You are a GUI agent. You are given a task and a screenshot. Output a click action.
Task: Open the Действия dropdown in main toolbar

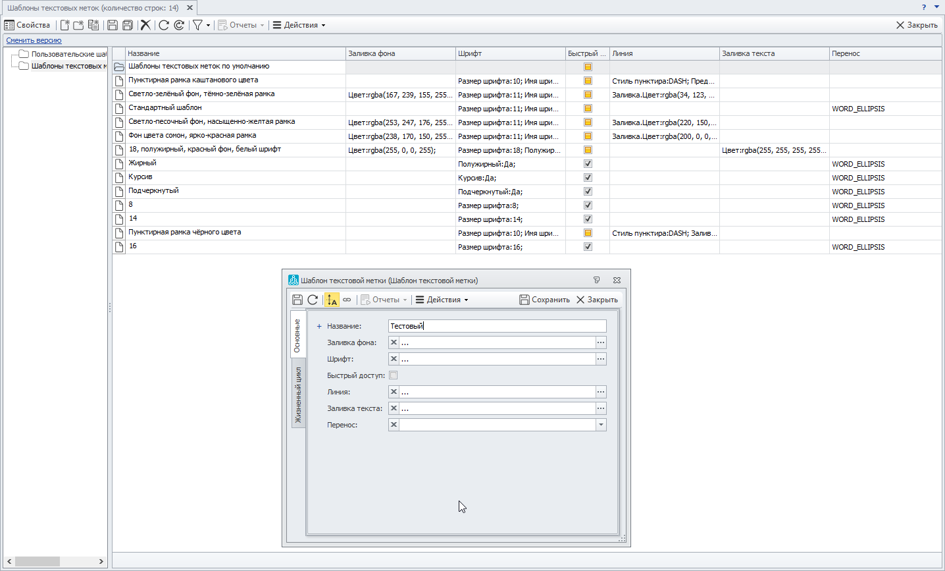click(x=299, y=25)
